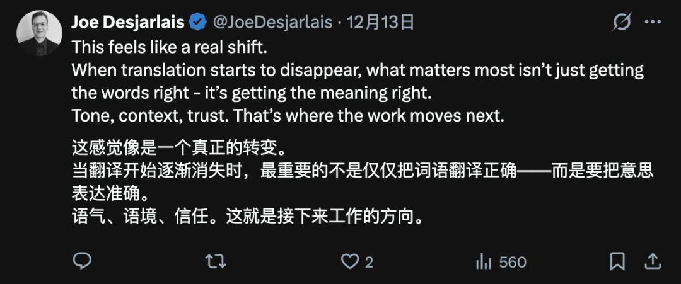Repost the tweet with the retweet icon
This screenshot has height=284, width=681.
point(216,261)
